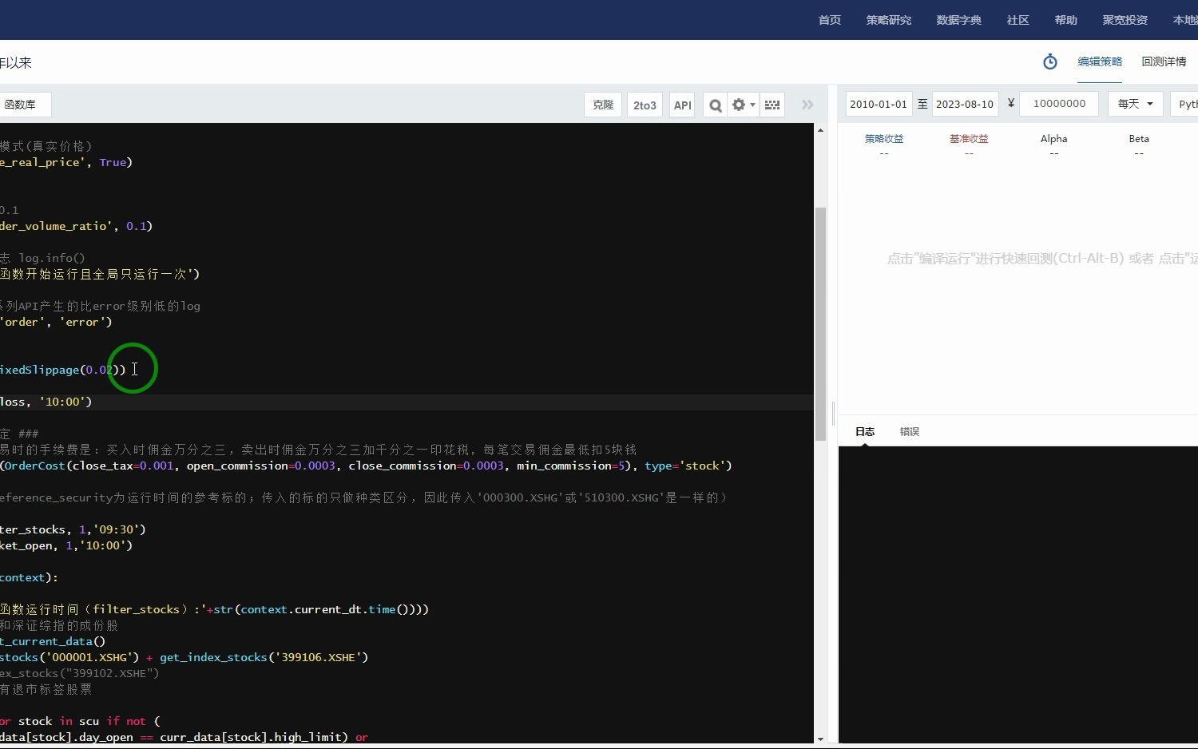Image resolution: width=1198 pixels, height=749 pixels.
Task: Click the code line with FixedSlippage(0.02)
Action: pyautogui.click(x=62, y=370)
